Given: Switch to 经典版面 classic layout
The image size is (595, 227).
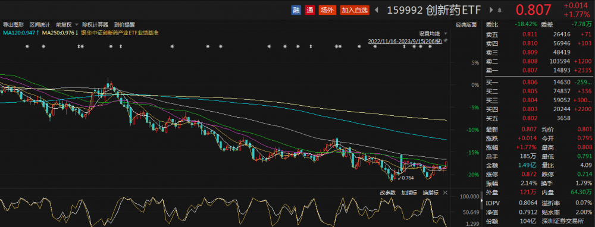Looking at the screenshot, I should point(466,24).
